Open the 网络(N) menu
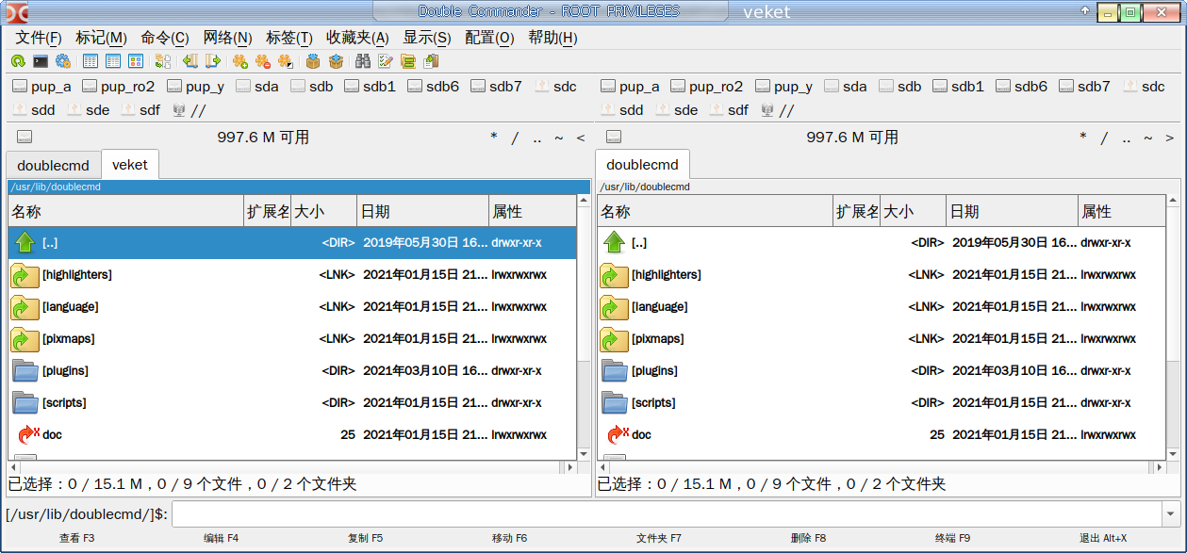Screen dimensions: 1187x553 point(227,38)
